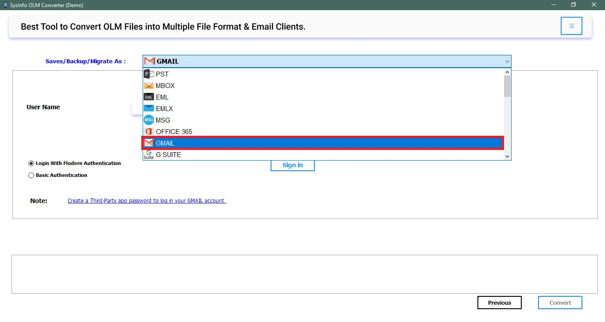Select OFFICE 365 from the list
This screenshot has height=322, width=605.
pos(323,132)
